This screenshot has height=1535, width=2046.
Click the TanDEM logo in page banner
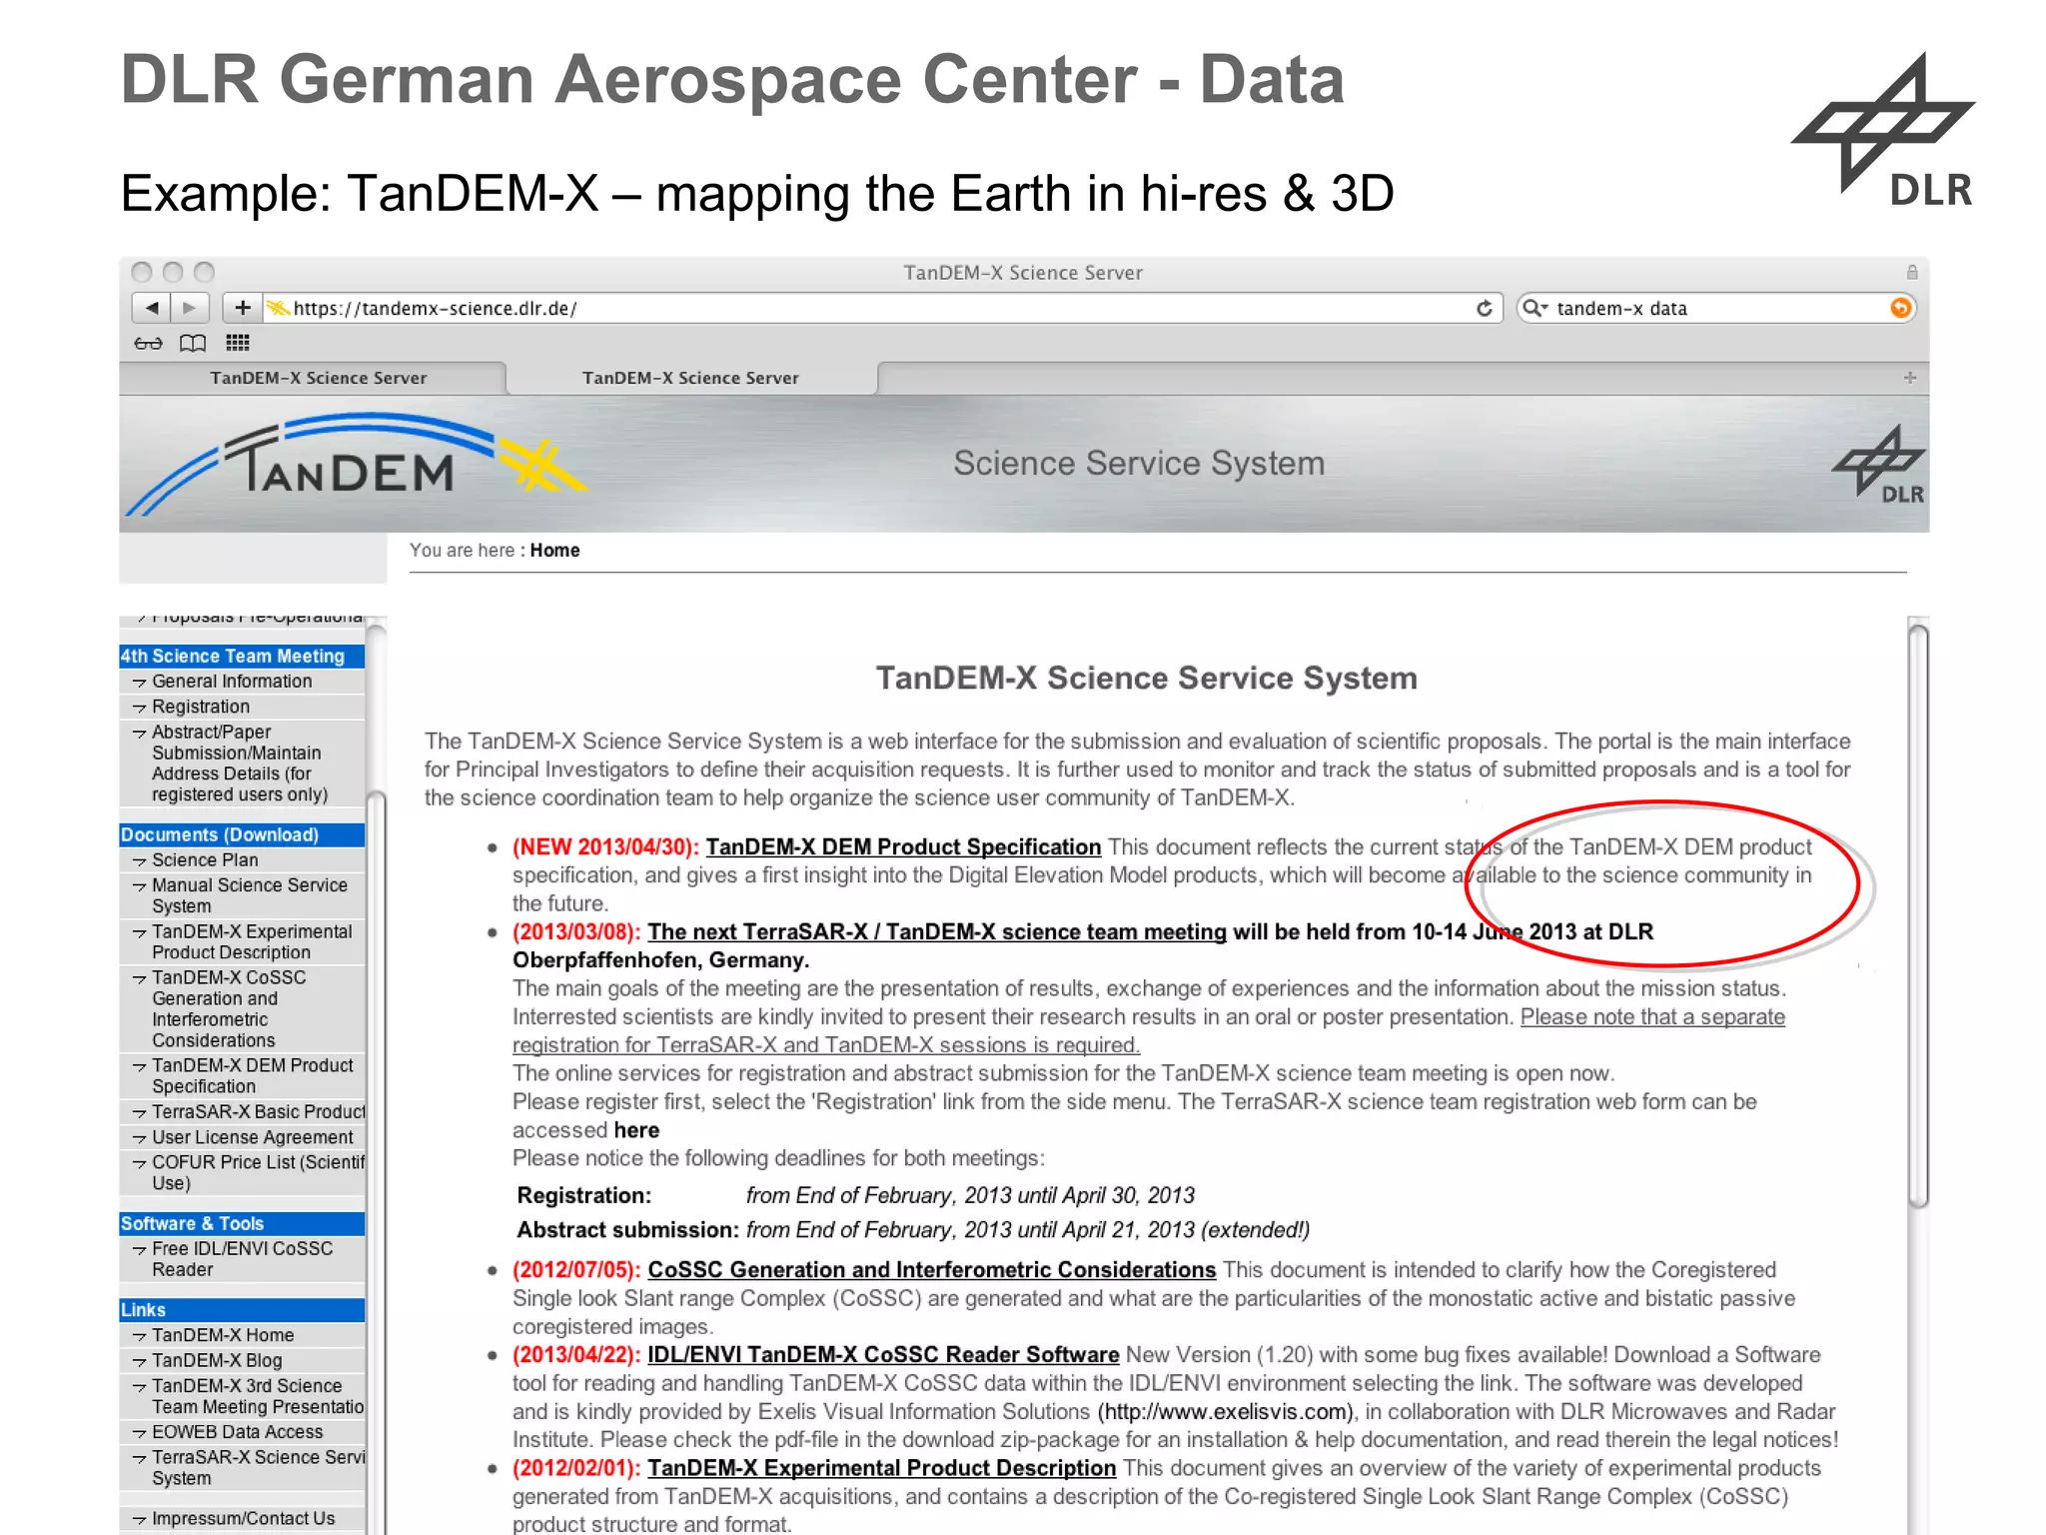click(358, 465)
